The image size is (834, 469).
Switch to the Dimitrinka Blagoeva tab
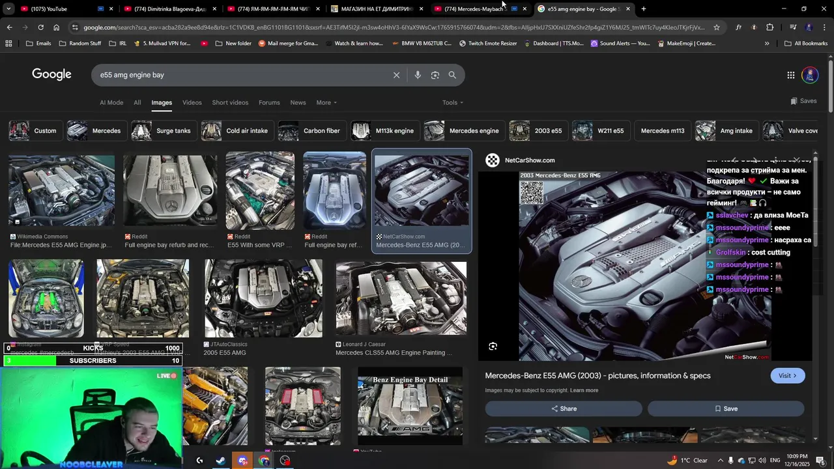[171, 9]
